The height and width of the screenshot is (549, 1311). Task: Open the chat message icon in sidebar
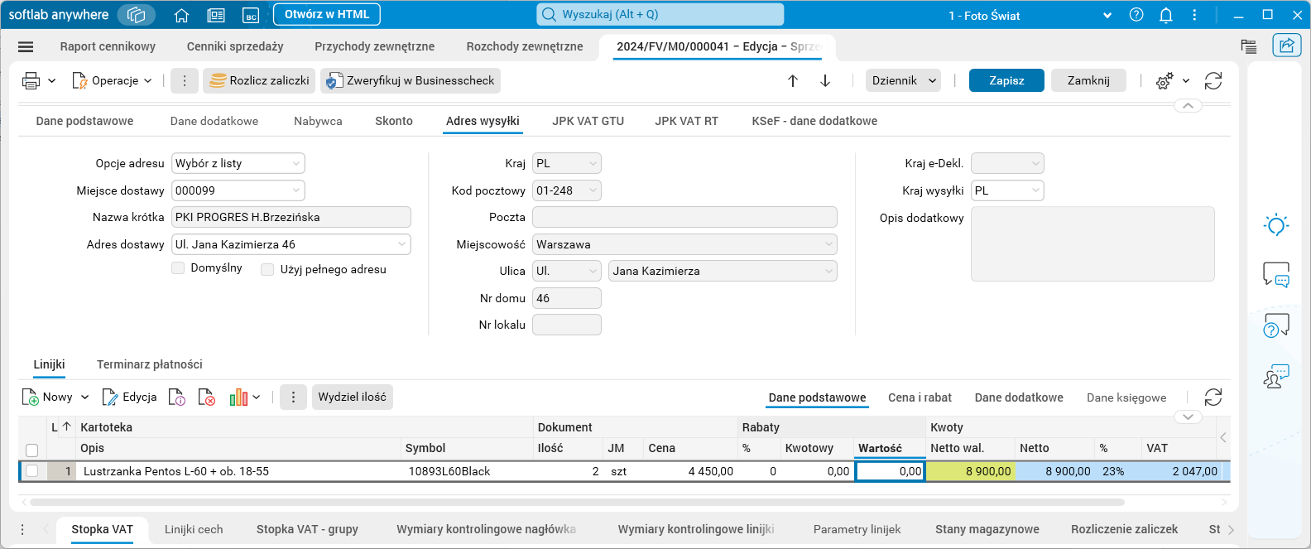pyautogui.click(x=1276, y=274)
